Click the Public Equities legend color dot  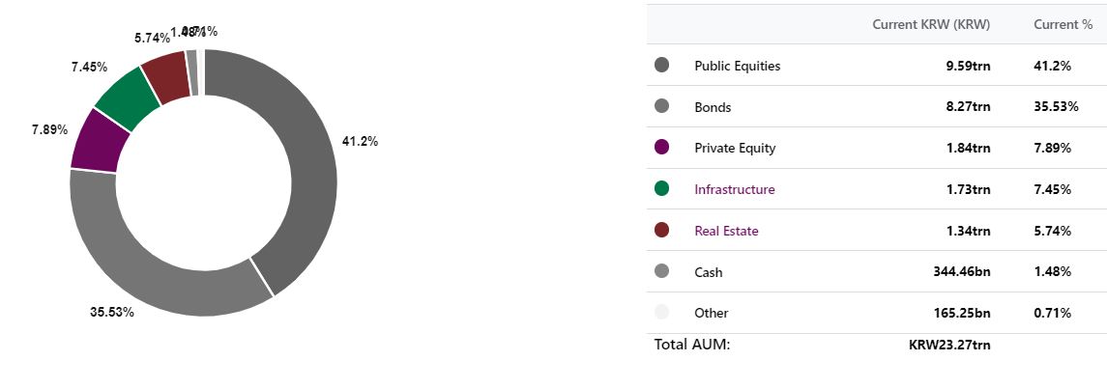(x=661, y=65)
